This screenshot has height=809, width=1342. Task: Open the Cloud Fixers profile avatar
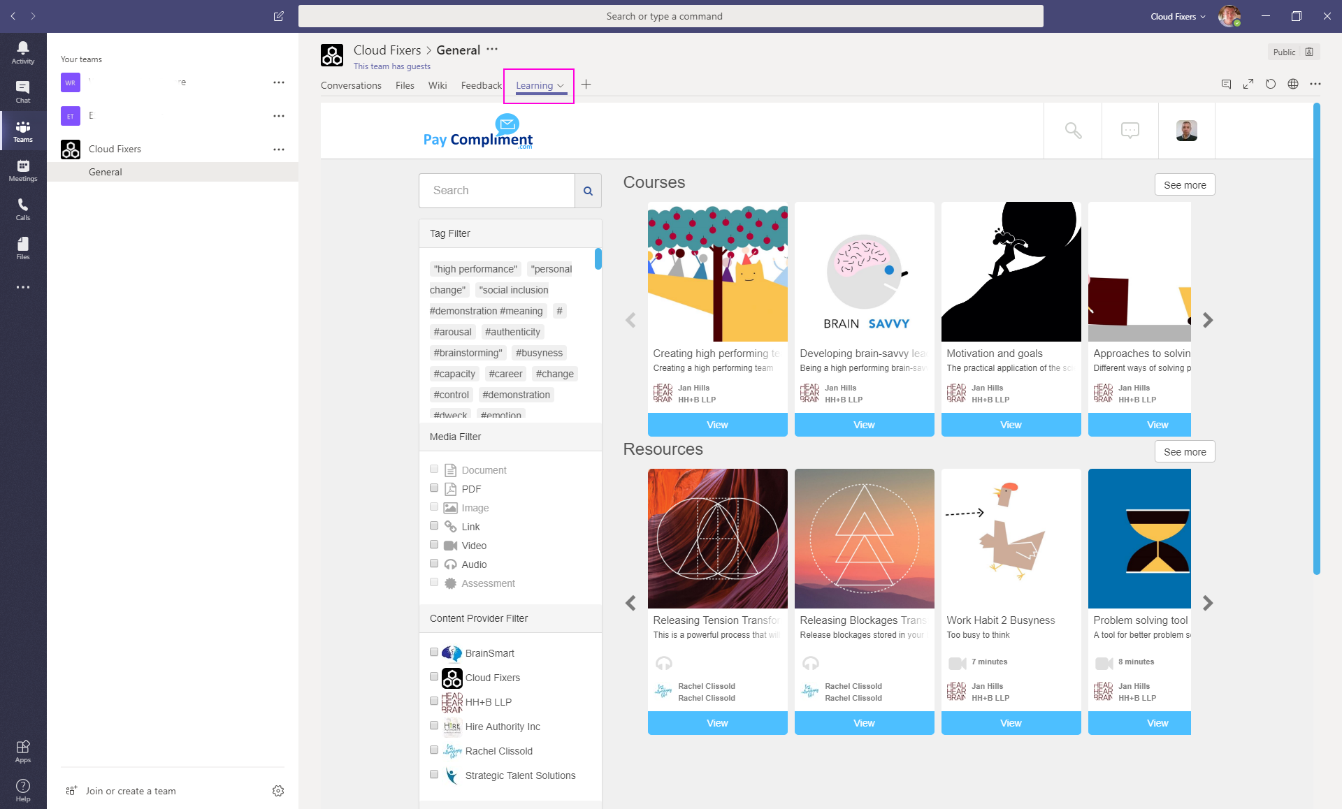point(1229,16)
